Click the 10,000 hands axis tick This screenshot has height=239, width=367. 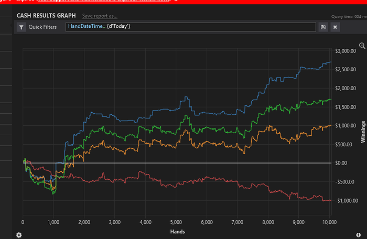point(330,222)
